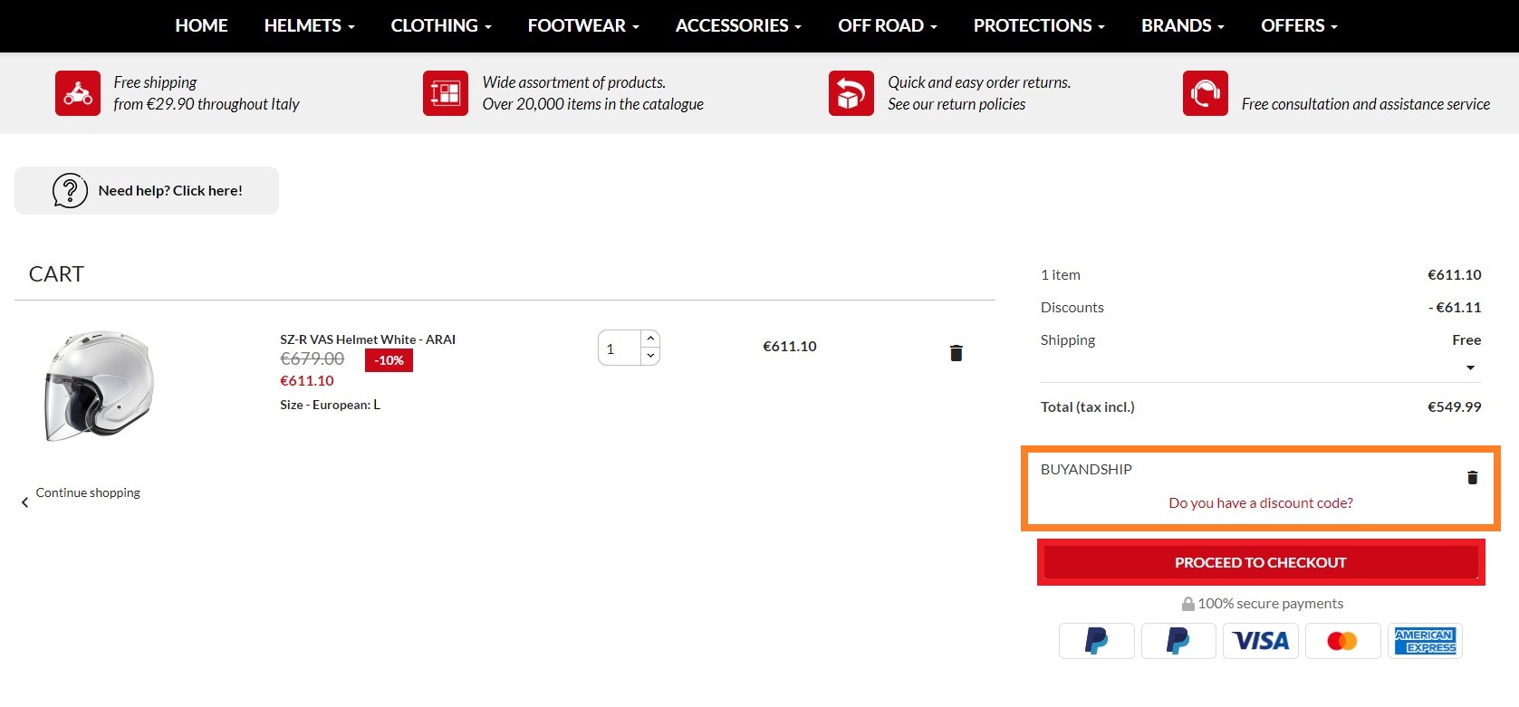The width and height of the screenshot is (1519, 707).
Task: Open the Helmets dropdown menu
Action: (x=309, y=25)
